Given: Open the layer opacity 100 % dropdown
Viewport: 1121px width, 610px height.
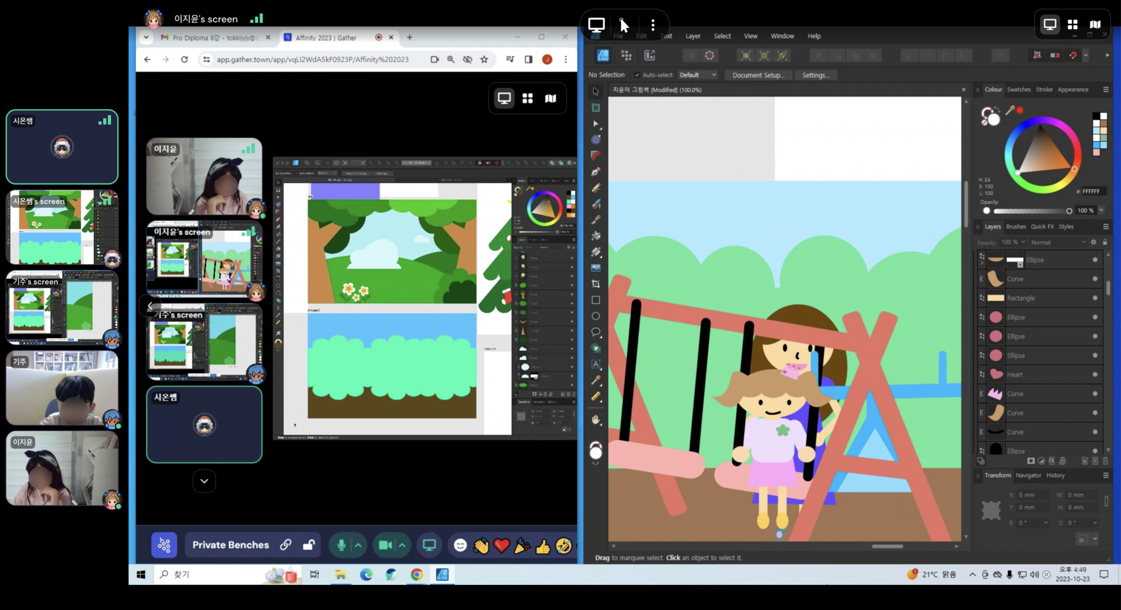Looking at the screenshot, I should (1014, 242).
